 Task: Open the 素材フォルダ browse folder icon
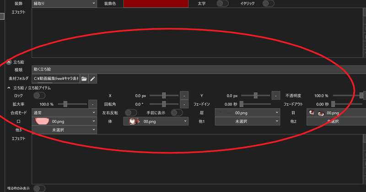[x=84, y=79]
